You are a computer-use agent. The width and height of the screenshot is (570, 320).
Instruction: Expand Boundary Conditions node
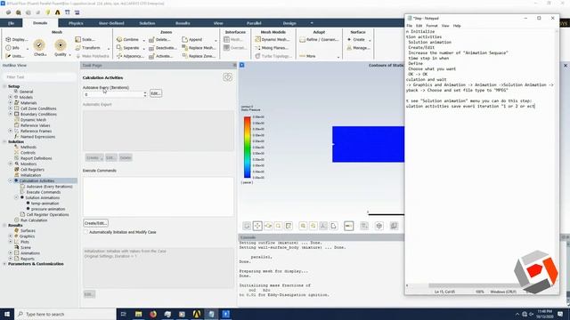(11, 114)
